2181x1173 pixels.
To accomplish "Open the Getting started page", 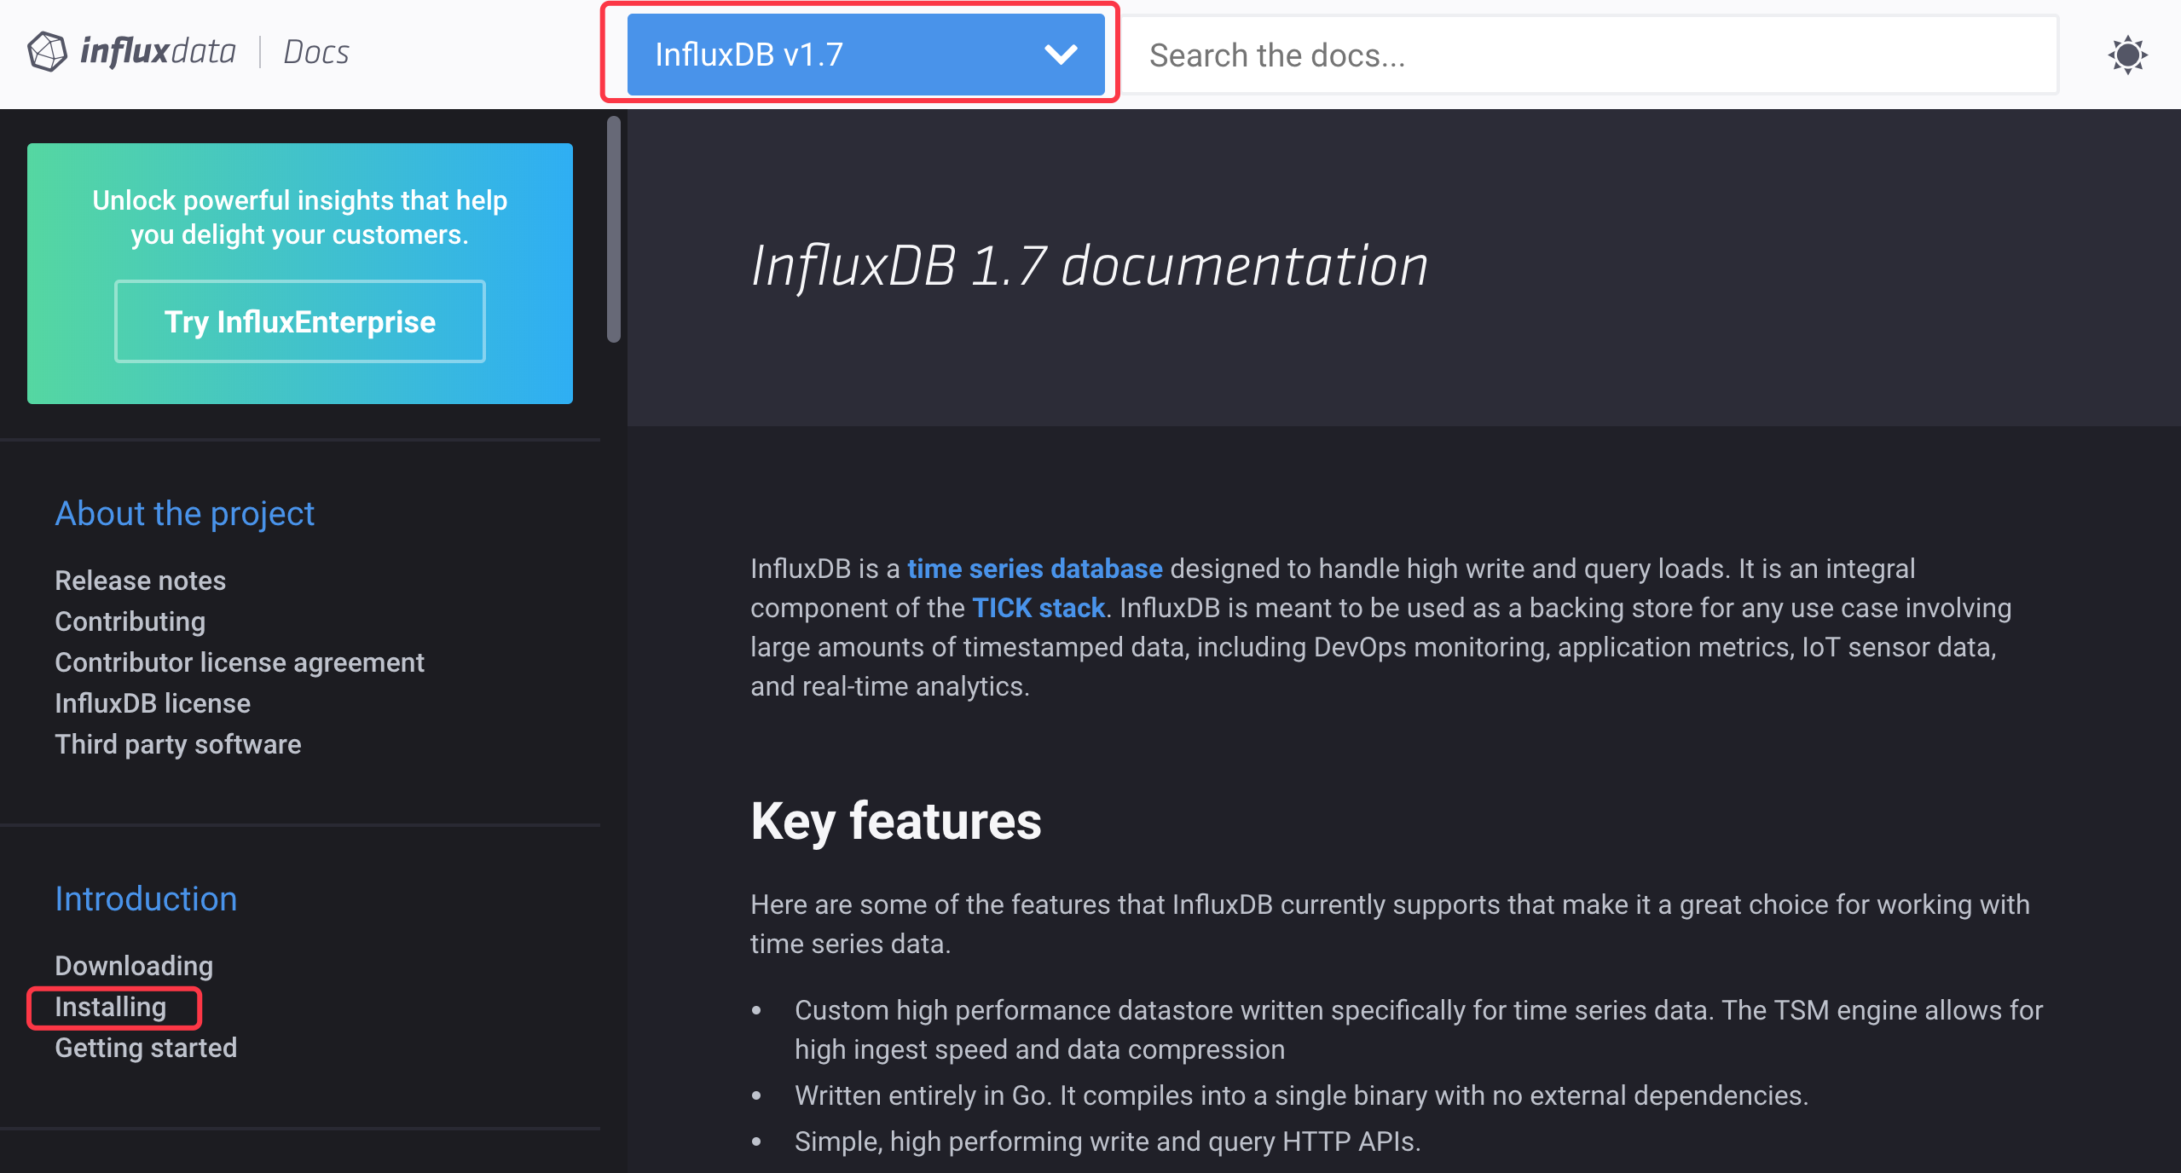I will click(x=146, y=1048).
